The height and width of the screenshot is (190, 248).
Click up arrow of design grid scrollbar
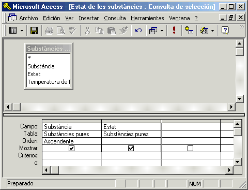tap(238, 124)
